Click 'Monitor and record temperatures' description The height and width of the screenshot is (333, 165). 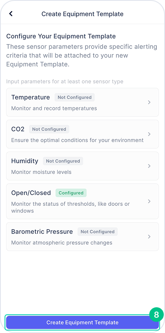(54, 108)
